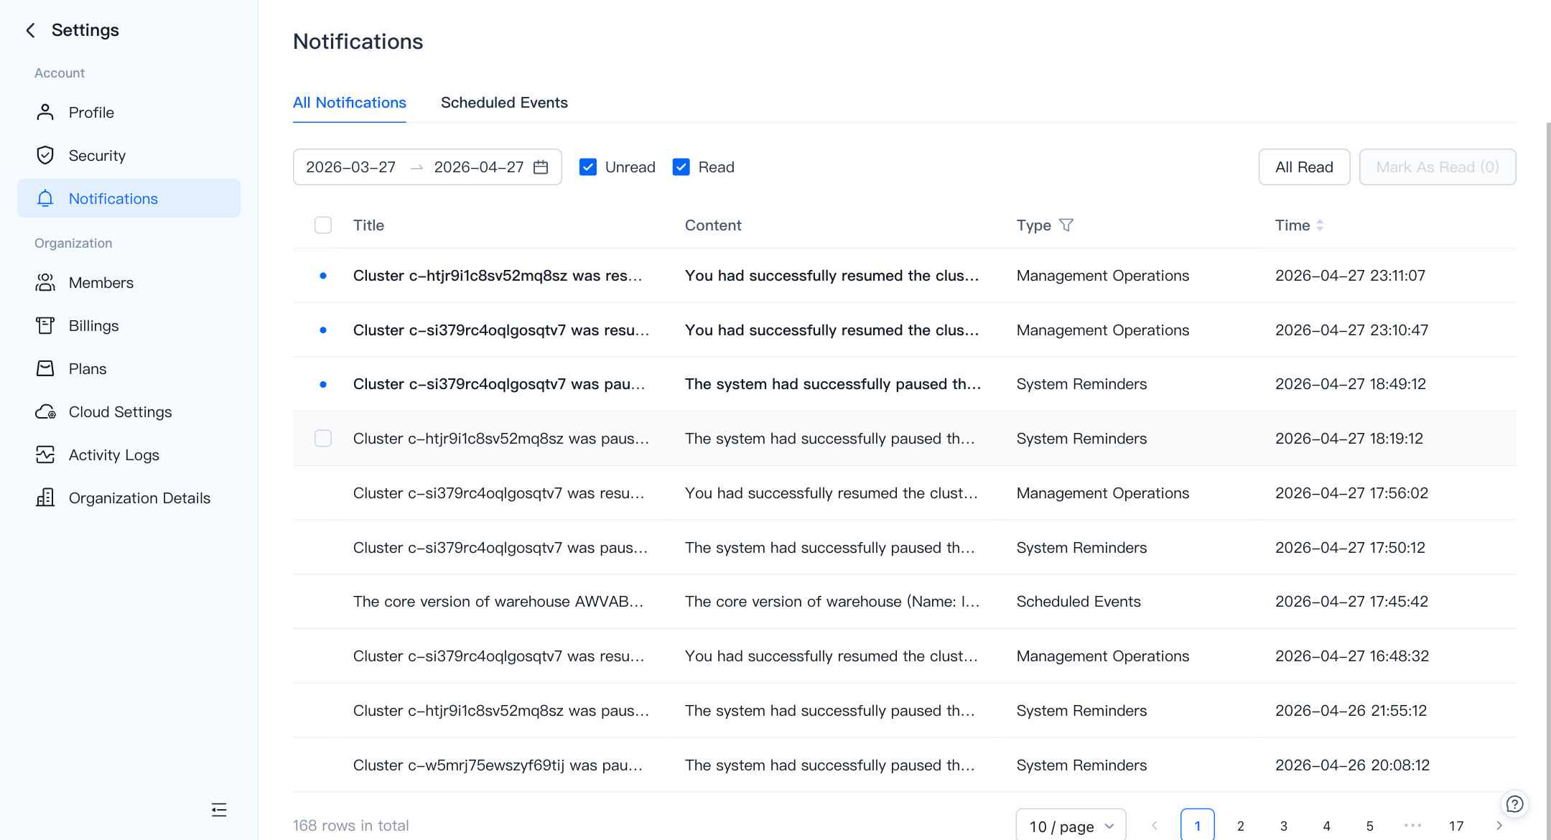The width and height of the screenshot is (1551, 840).
Task: Sort notifications by the Time column arrows
Action: click(1320, 225)
